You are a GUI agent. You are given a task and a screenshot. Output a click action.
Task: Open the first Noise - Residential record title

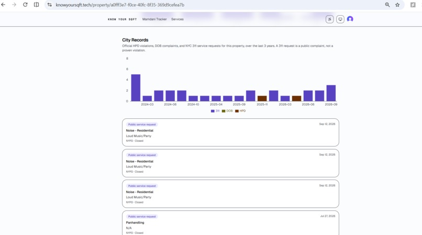tap(139, 130)
